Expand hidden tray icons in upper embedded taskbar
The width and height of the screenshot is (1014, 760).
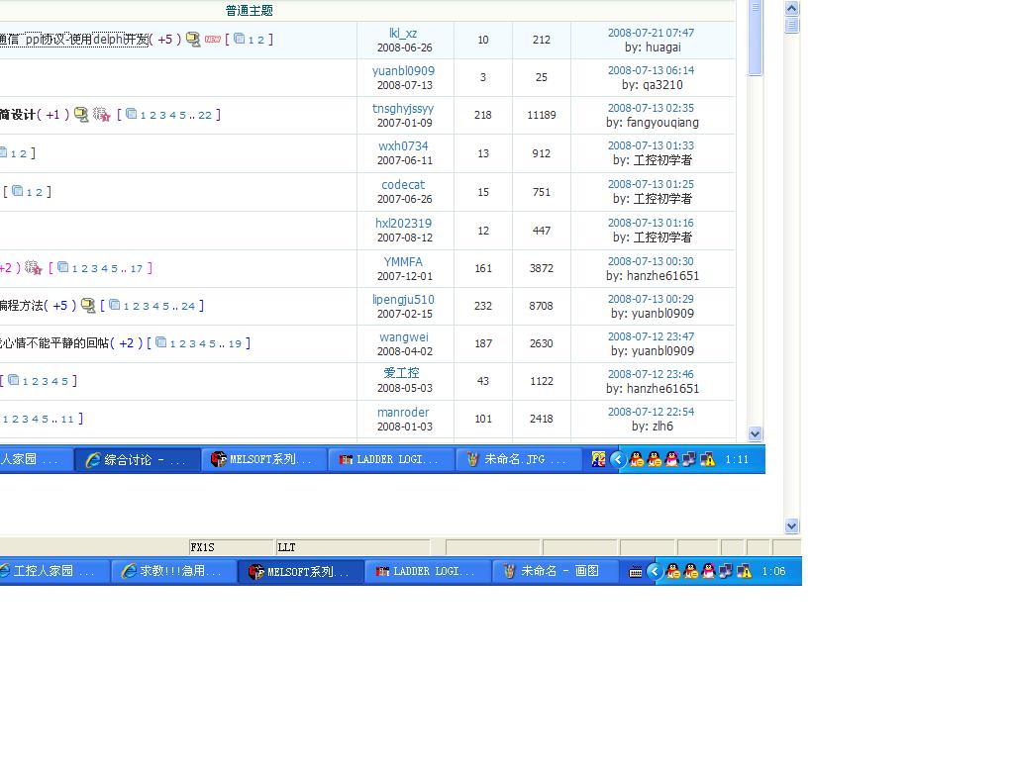[x=618, y=459]
